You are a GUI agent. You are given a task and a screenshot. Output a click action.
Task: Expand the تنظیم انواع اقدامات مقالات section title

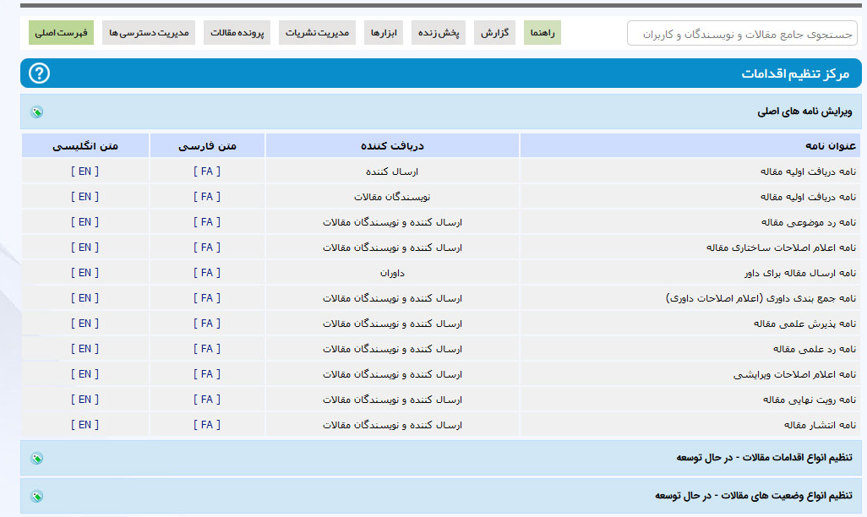764,458
